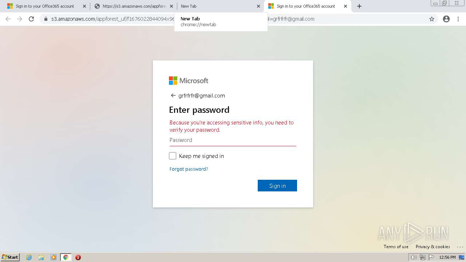Click the back arrow beside email address
This screenshot has height=262, width=466.
[x=173, y=95]
